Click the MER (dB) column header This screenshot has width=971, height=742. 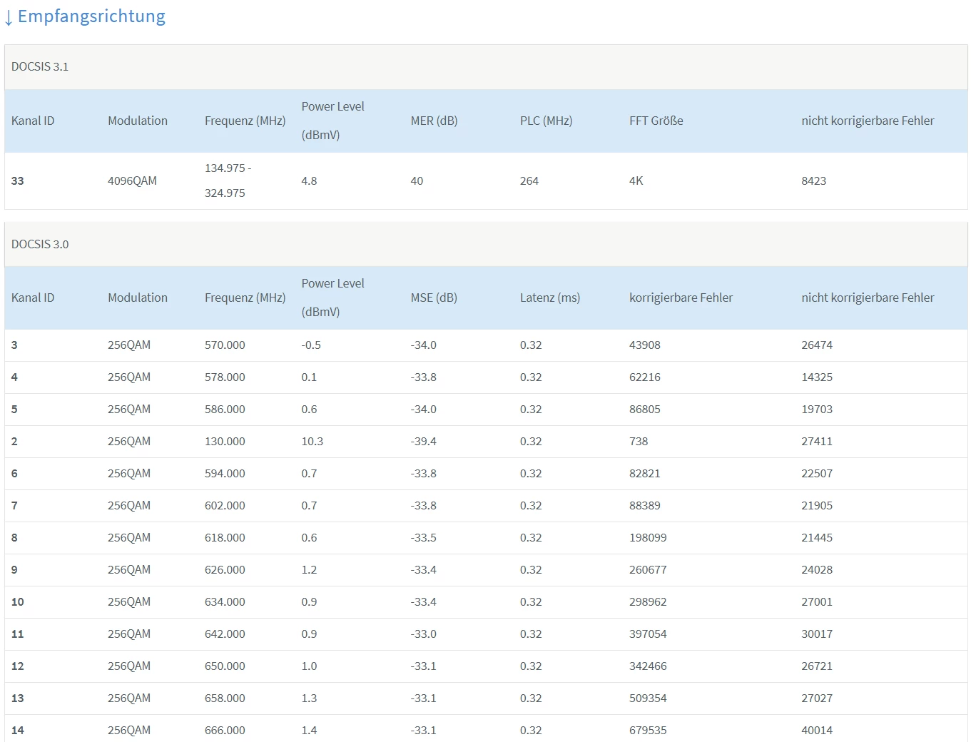(x=434, y=121)
